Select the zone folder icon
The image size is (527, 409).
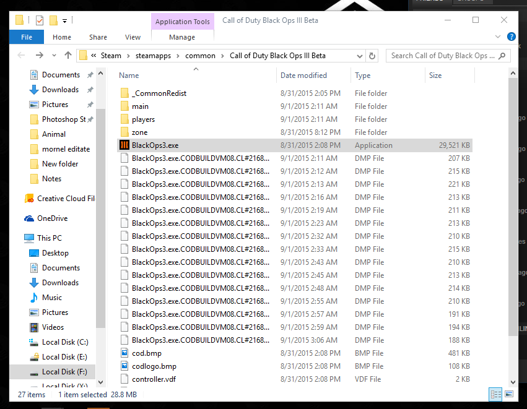124,132
